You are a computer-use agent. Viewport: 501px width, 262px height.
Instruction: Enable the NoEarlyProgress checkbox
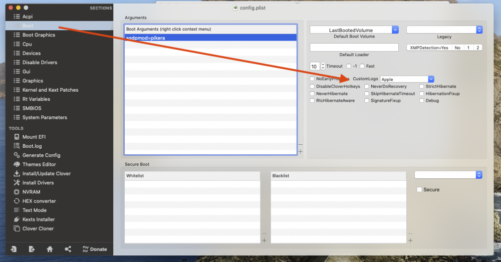312,79
